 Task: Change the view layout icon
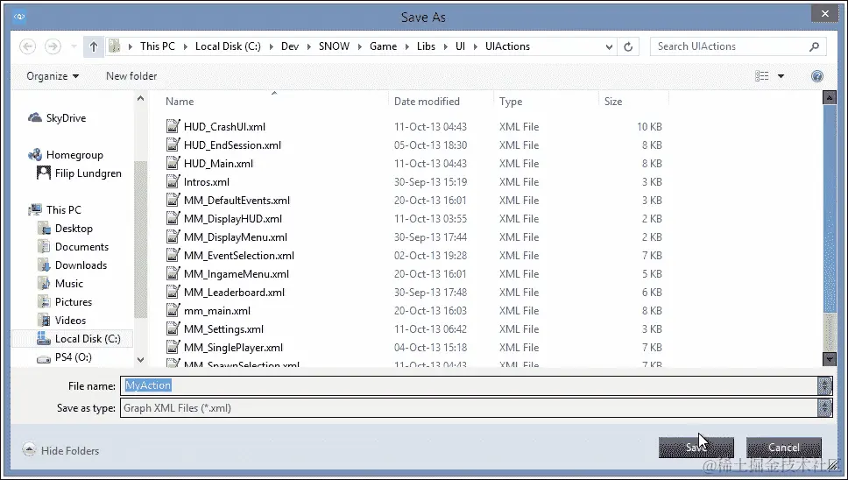point(761,76)
